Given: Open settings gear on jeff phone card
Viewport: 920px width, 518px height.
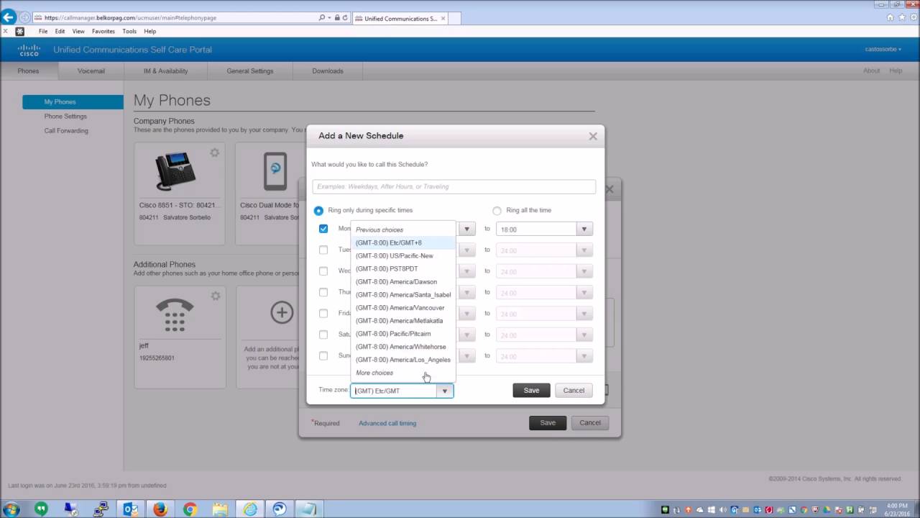Looking at the screenshot, I should 215,296.
